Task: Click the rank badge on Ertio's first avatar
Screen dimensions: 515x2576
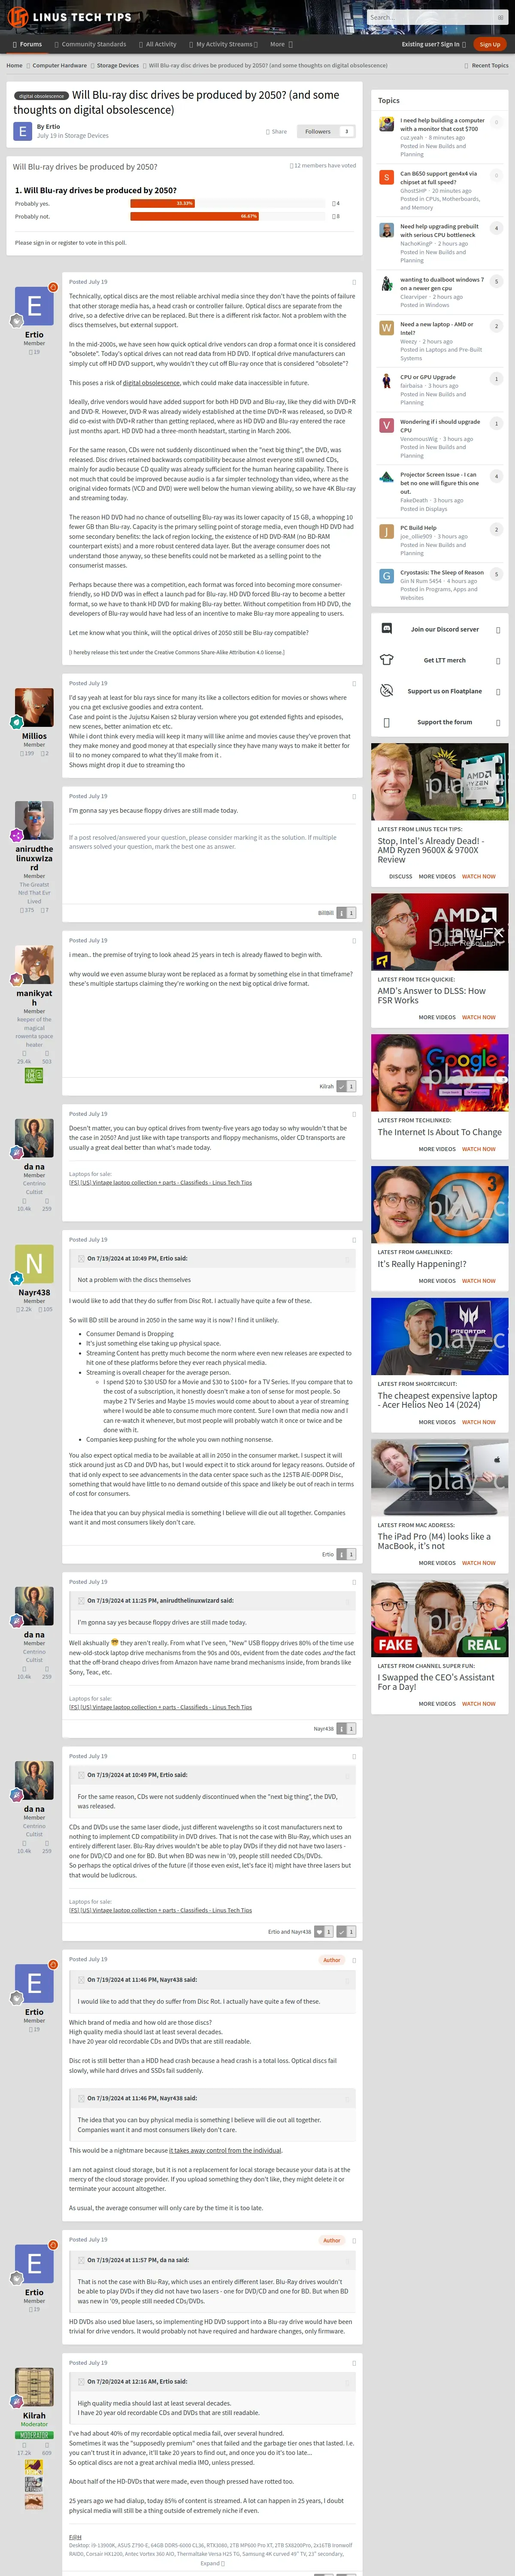Action: pyautogui.click(x=17, y=321)
